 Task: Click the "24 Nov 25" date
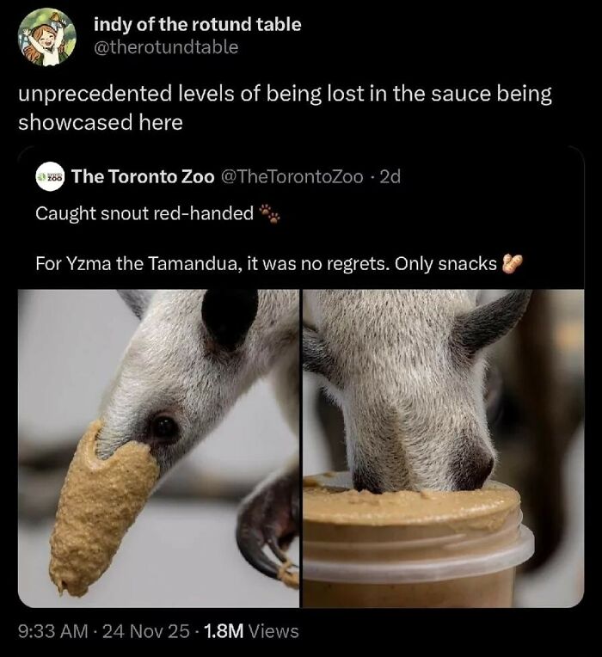pyautogui.click(x=144, y=631)
